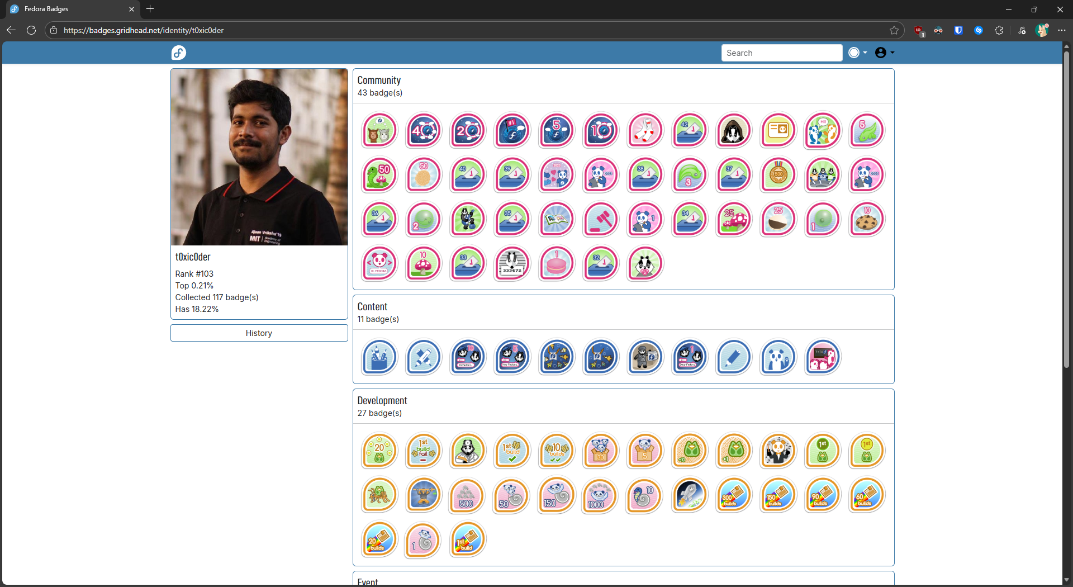Open the uBlock Origin extension icon
The height and width of the screenshot is (587, 1073).
point(918,31)
